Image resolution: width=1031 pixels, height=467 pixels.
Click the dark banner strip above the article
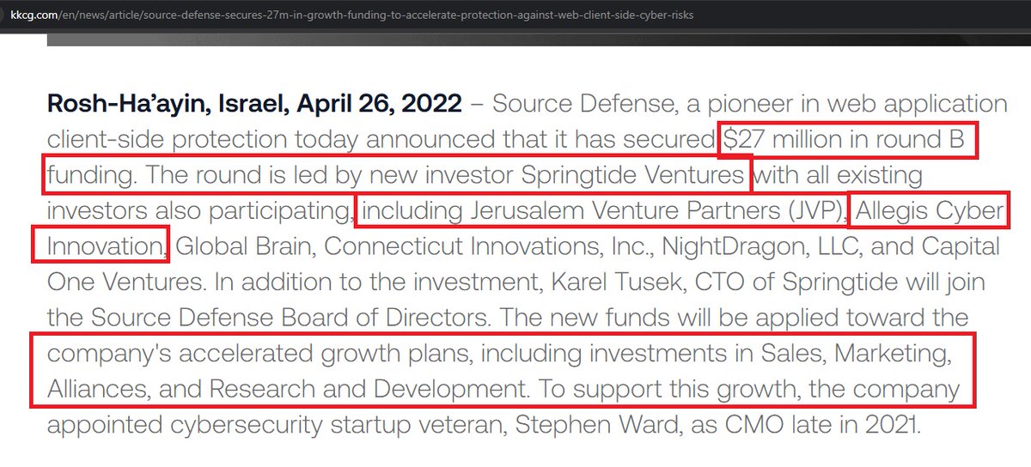point(515,38)
